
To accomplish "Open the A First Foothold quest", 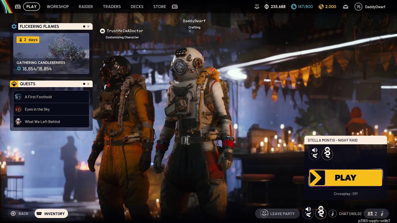I will click(51, 97).
